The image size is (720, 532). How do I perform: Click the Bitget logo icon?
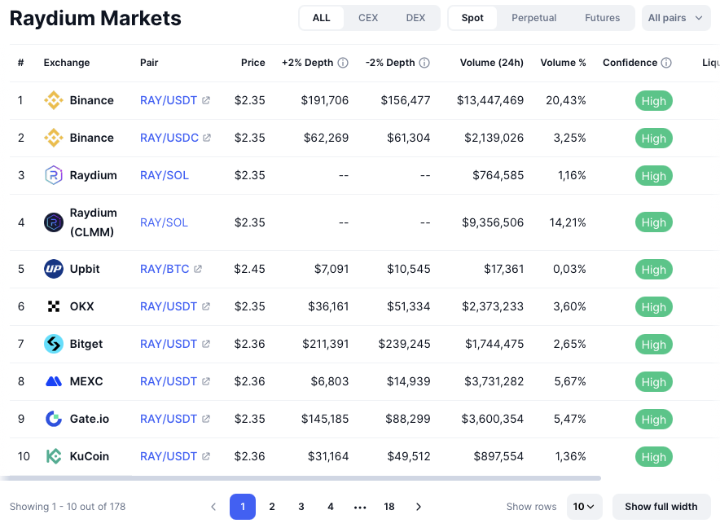coord(53,344)
